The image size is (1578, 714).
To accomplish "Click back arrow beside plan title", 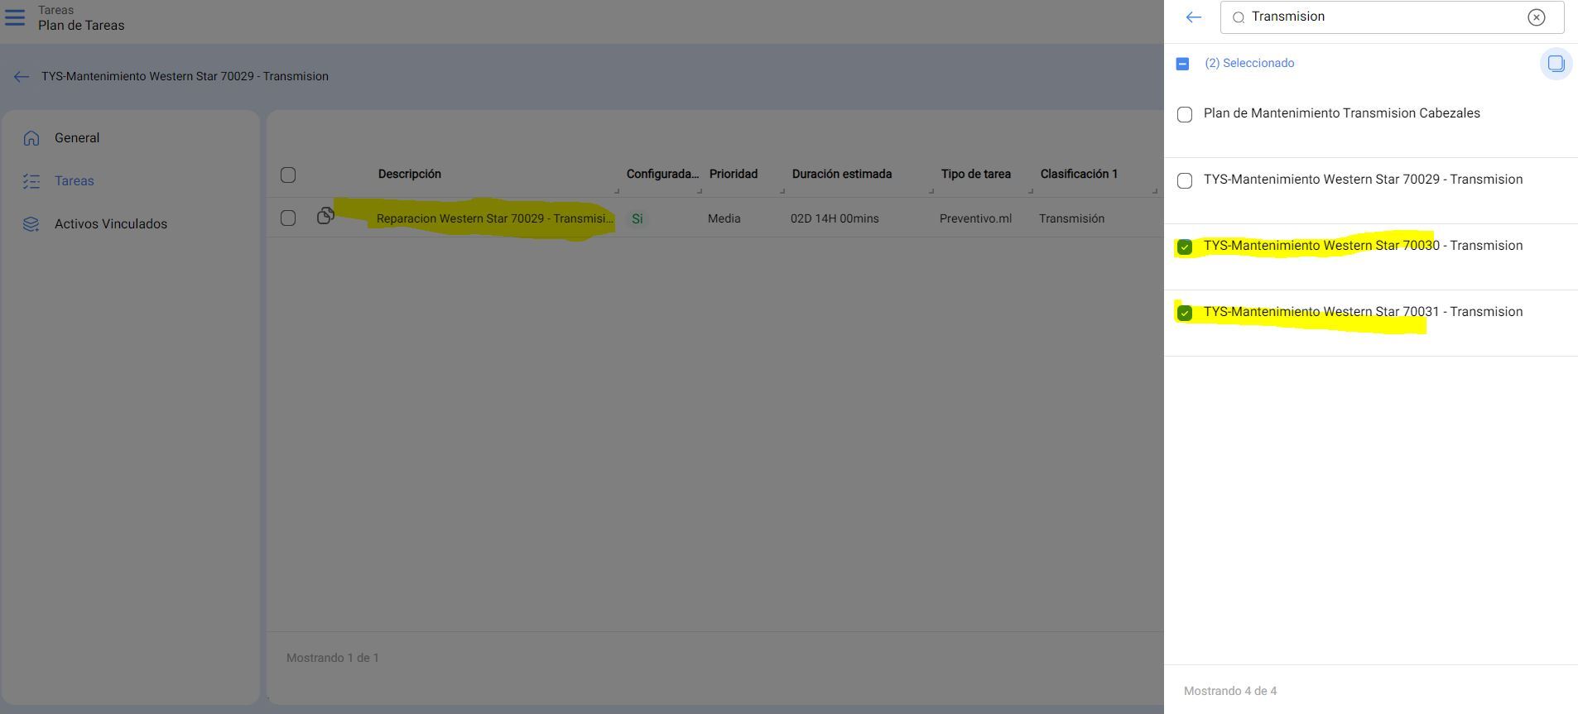I will (22, 77).
